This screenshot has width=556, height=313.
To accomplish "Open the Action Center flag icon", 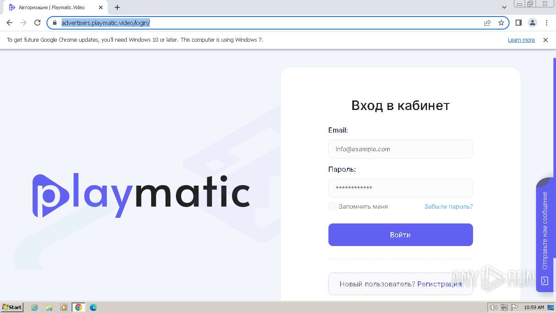I will [515, 307].
